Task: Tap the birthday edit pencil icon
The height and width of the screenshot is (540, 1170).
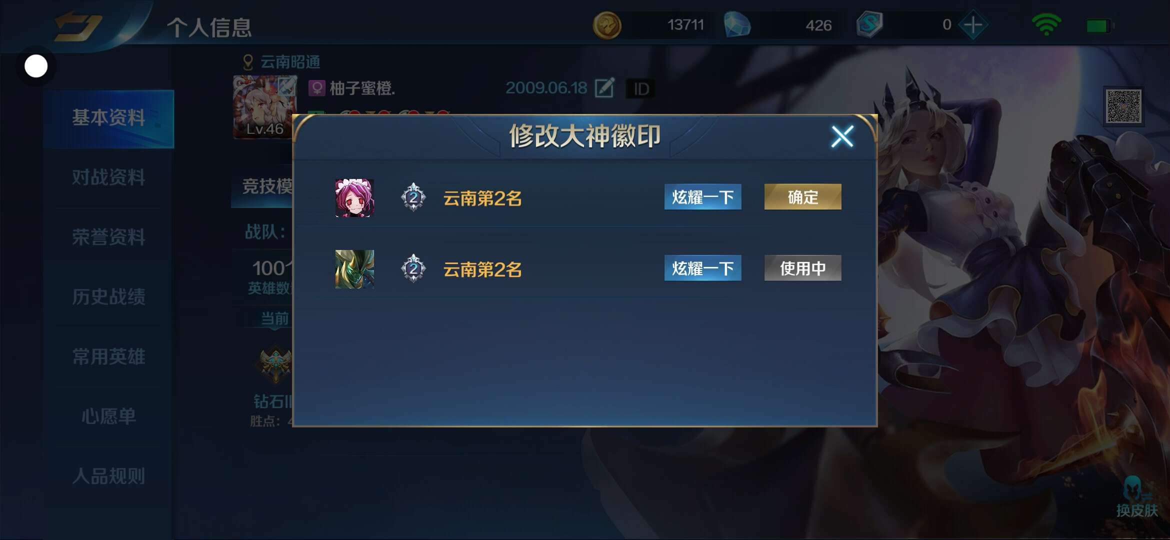Action: (x=604, y=88)
